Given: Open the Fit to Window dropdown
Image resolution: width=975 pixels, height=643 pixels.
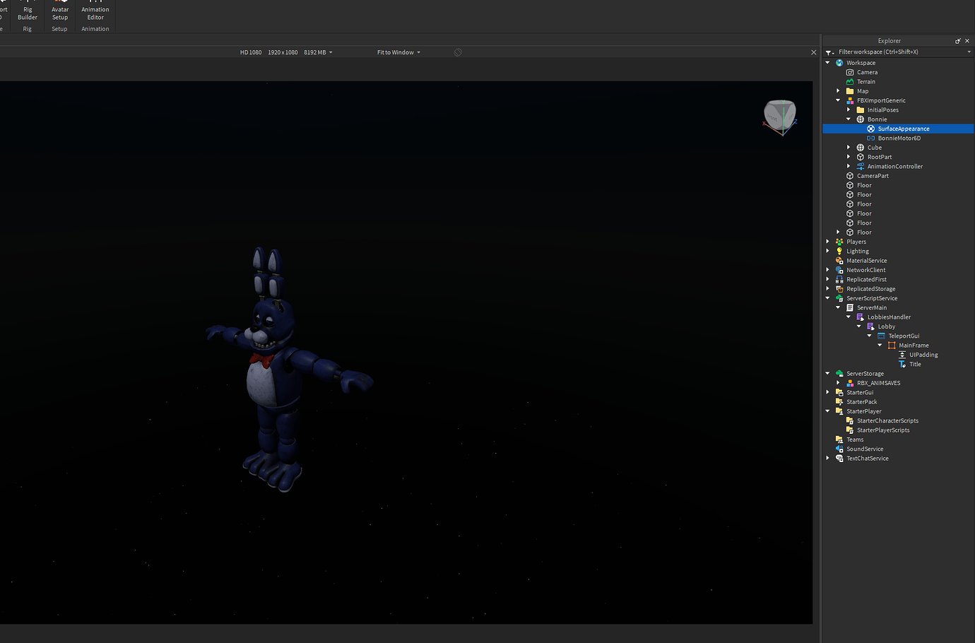Looking at the screenshot, I should pos(398,52).
